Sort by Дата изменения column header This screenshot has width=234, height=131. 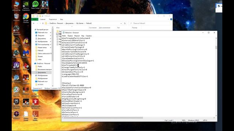coord(105,28)
